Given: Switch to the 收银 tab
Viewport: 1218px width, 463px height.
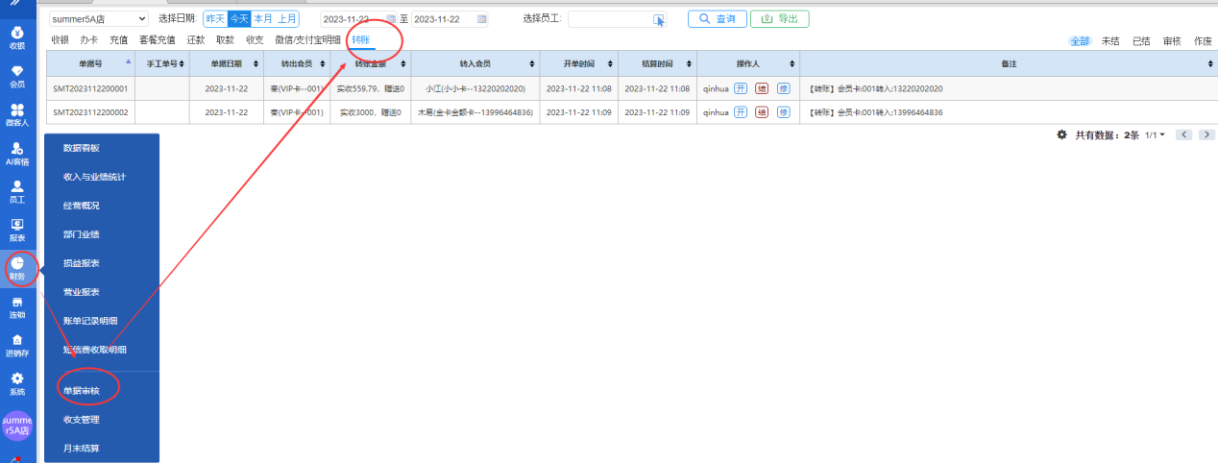Looking at the screenshot, I should coord(61,39).
